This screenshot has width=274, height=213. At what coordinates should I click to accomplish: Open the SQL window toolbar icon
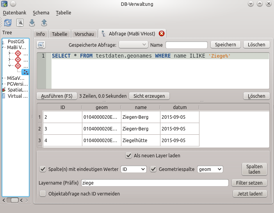20,23
